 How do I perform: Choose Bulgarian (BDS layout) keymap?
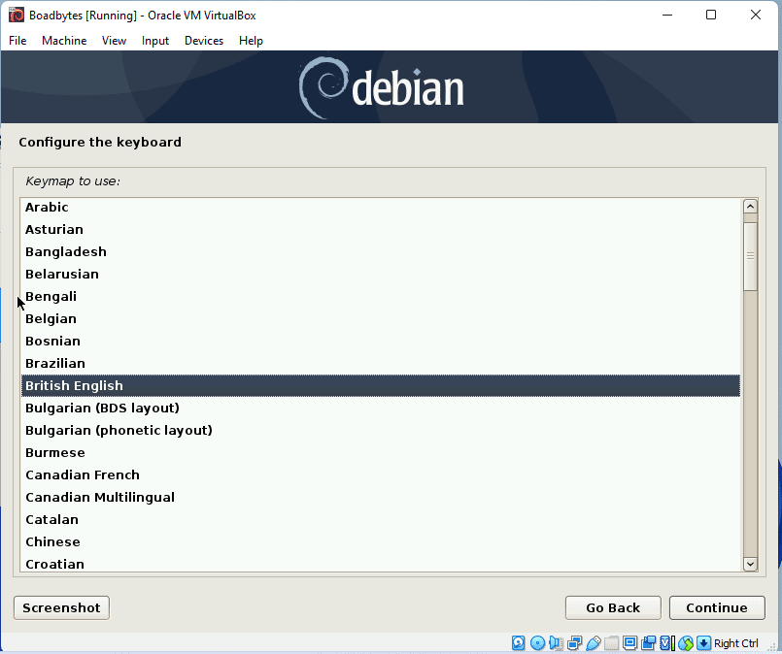point(381,409)
